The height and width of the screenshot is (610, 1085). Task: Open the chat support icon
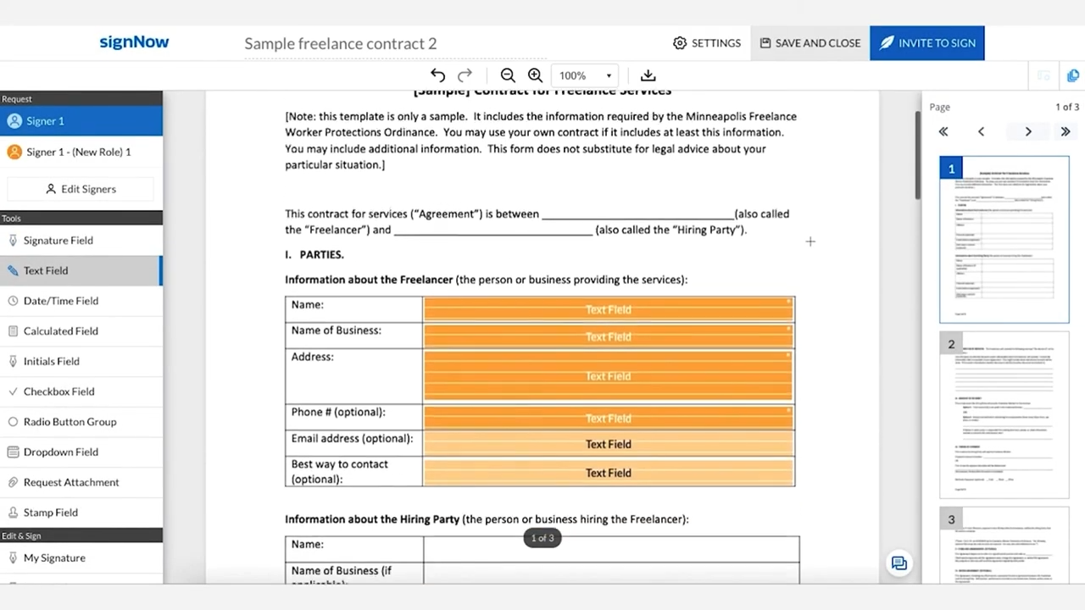point(899,563)
